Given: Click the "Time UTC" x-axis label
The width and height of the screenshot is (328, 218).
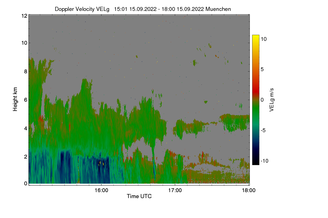Looking at the screenshot, I should point(139,196).
